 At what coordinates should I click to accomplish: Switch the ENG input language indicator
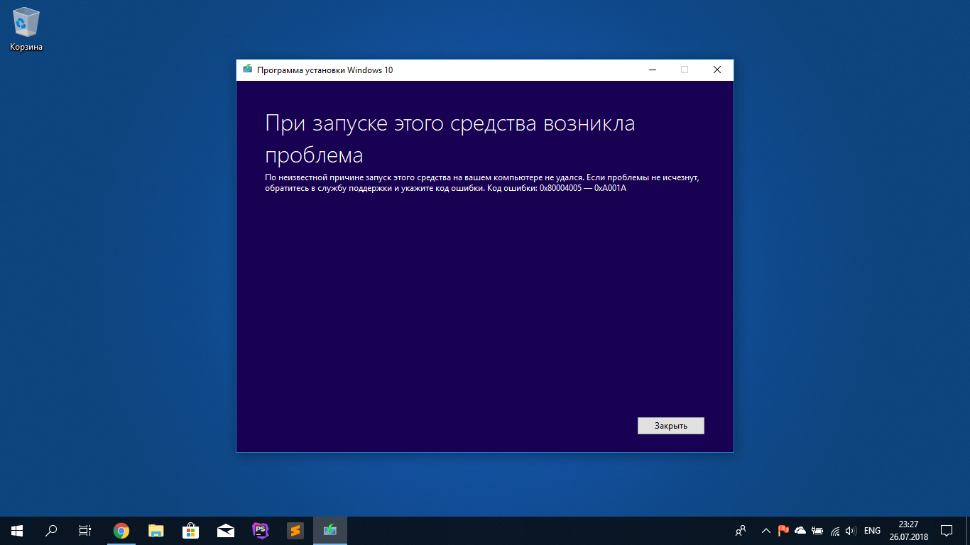[x=872, y=530]
